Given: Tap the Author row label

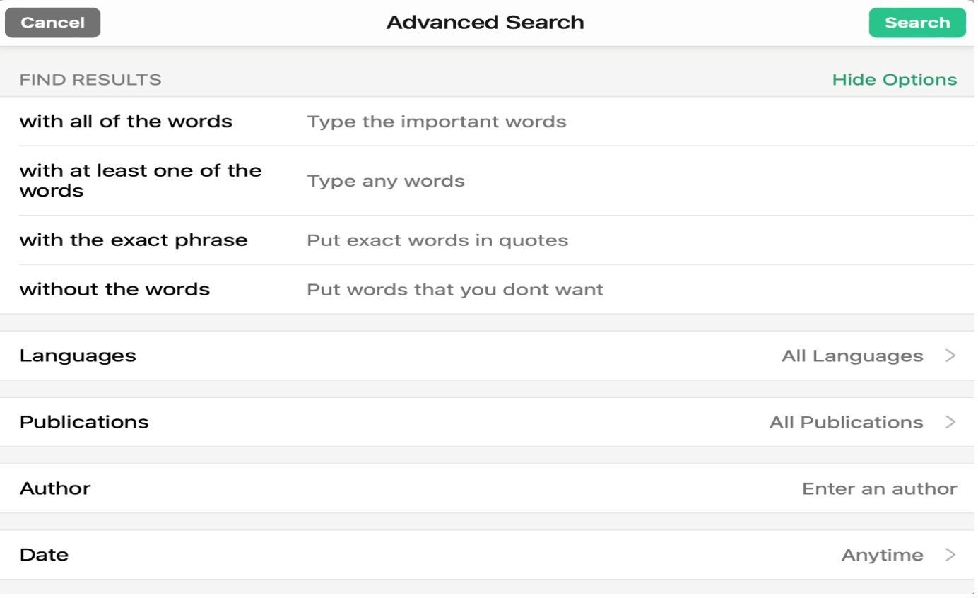Looking at the screenshot, I should (55, 488).
